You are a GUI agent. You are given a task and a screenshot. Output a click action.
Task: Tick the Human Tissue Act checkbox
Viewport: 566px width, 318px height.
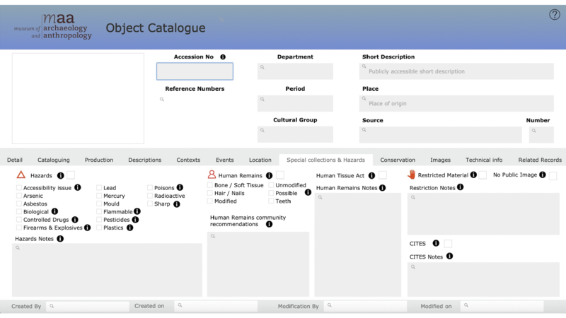(x=383, y=175)
